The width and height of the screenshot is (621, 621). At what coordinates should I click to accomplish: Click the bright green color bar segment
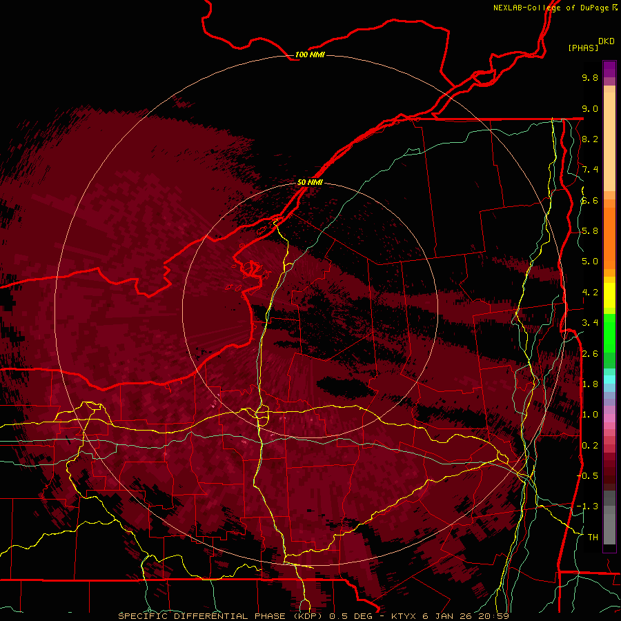[609, 333]
